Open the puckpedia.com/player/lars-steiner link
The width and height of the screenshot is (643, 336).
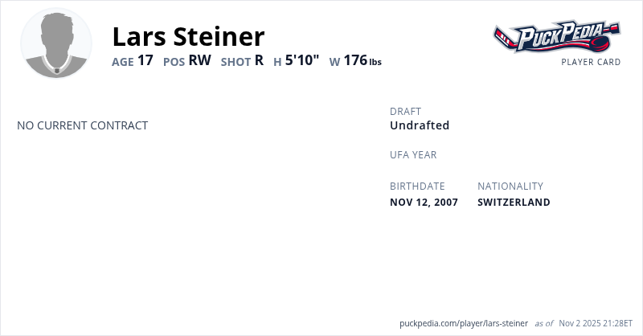click(463, 323)
